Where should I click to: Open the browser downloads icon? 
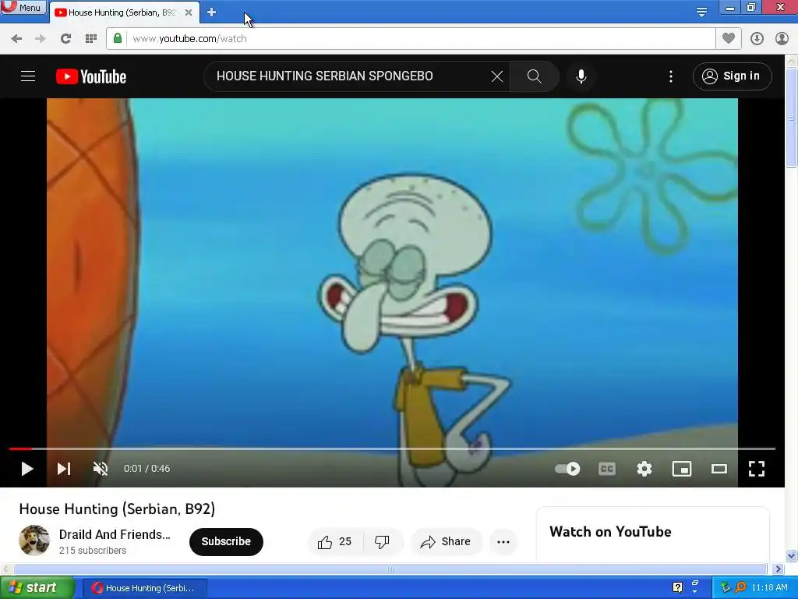pos(757,39)
